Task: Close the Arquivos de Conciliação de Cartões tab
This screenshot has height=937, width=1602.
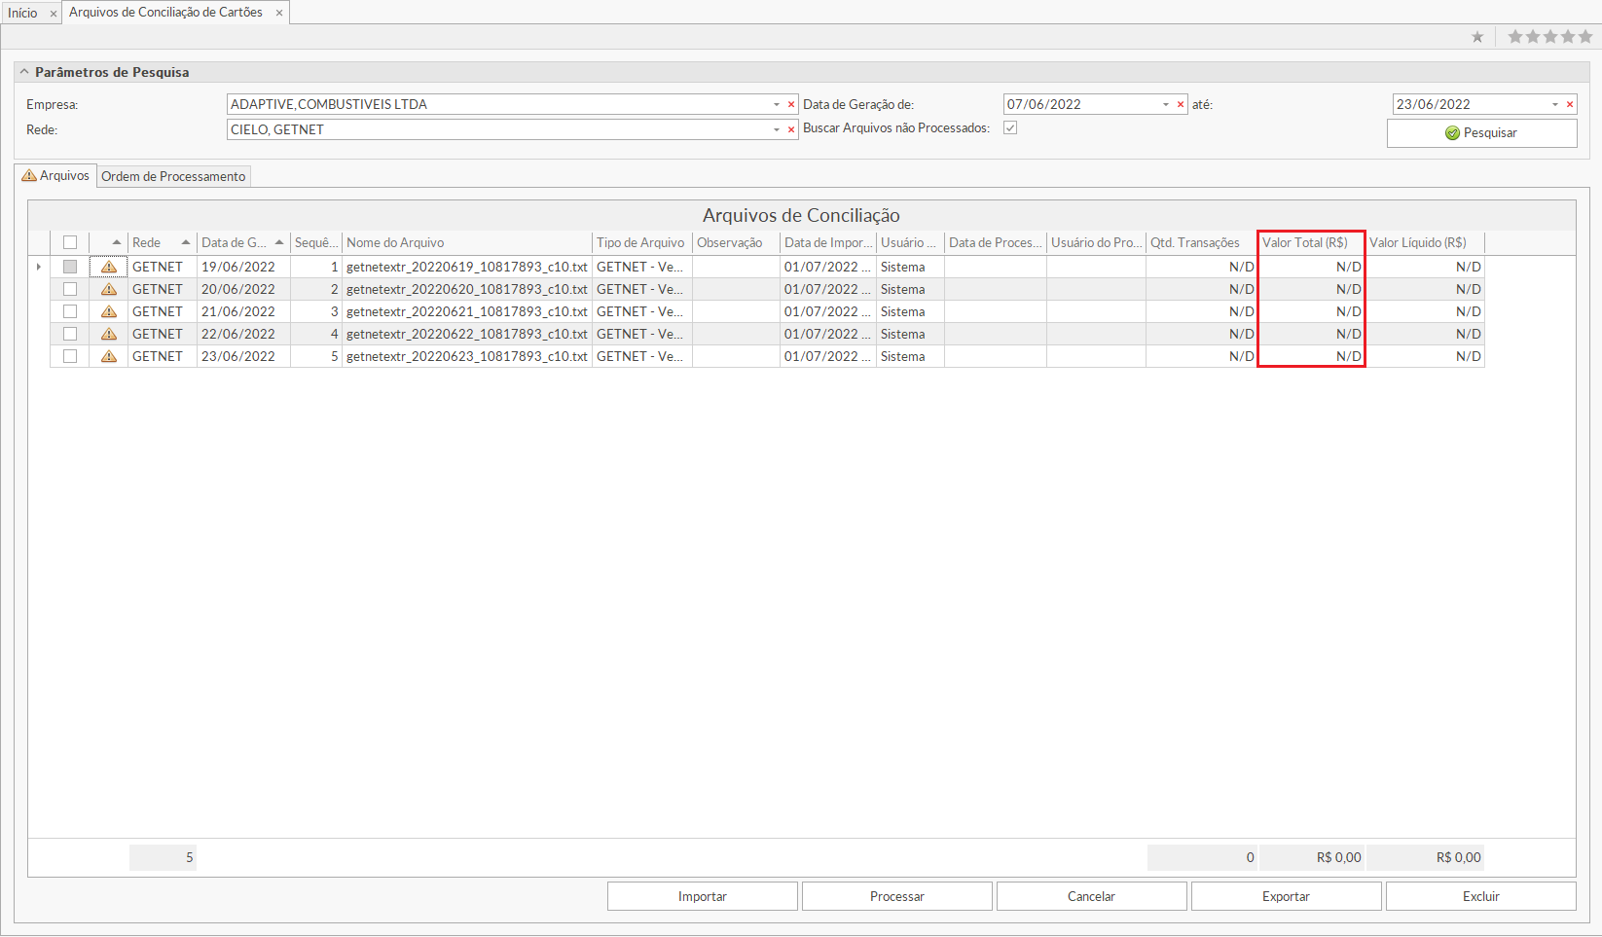Action: tap(279, 13)
